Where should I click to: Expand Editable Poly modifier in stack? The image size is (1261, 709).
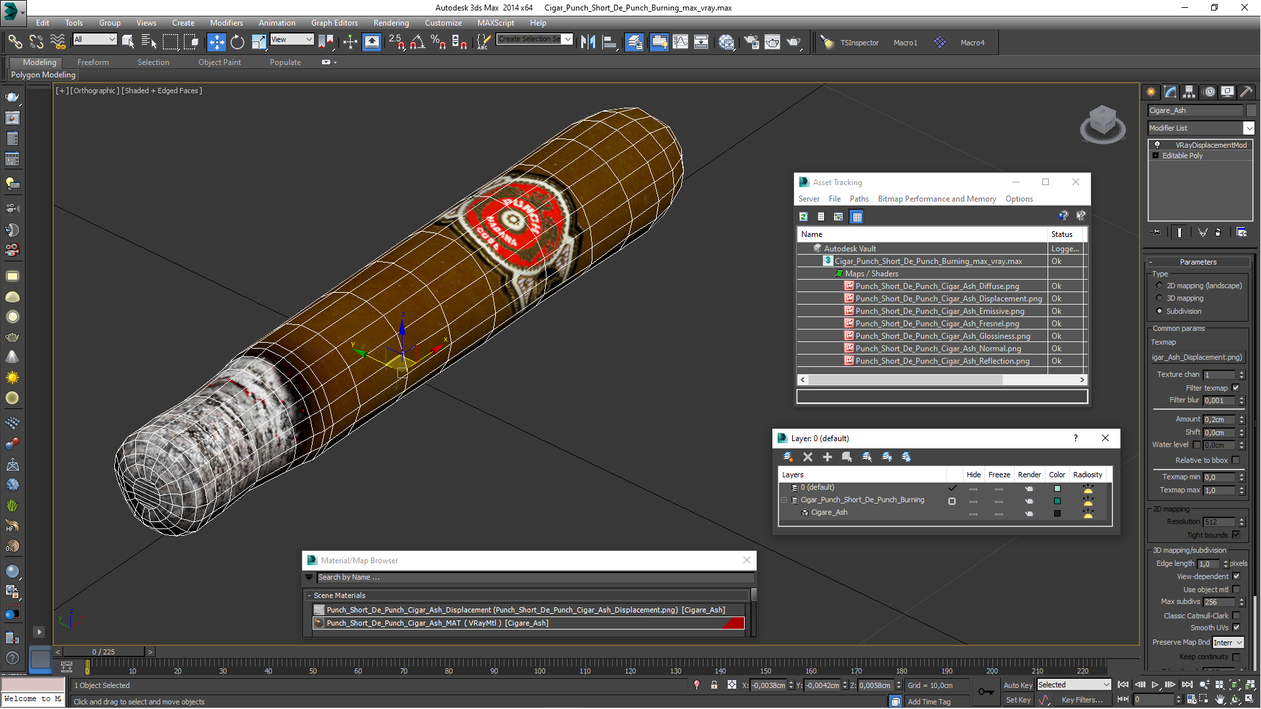tap(1155, 156)
